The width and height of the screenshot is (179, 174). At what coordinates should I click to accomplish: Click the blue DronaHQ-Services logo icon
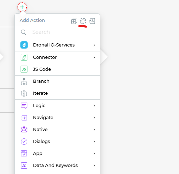pyautogui.click(x=24, y=45)
